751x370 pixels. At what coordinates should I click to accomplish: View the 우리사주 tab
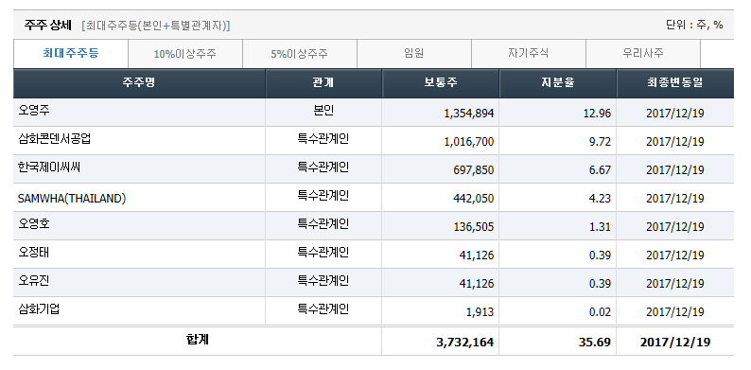coord(643,54)
